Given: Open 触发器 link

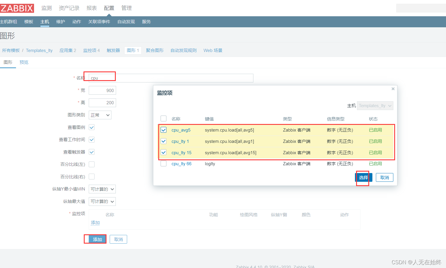Looking at the screenshot, I should click(x=113, y=51).
